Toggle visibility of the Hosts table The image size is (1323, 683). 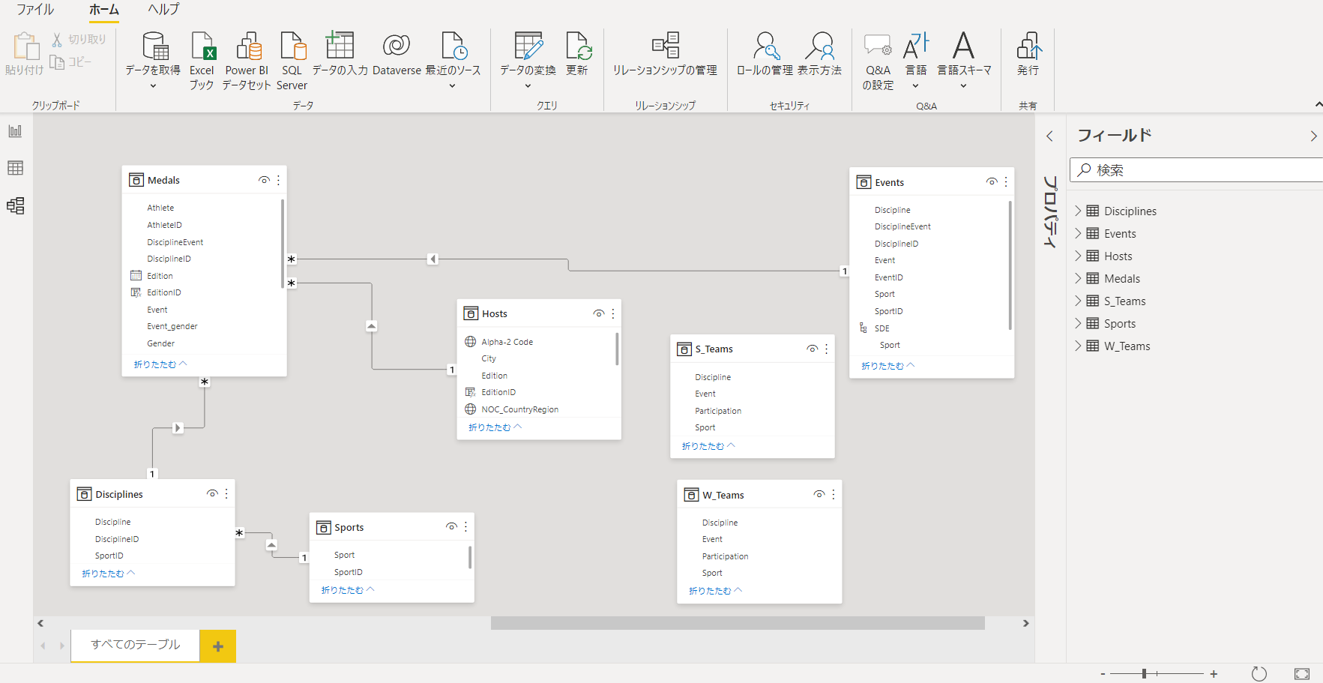point(599,313)
